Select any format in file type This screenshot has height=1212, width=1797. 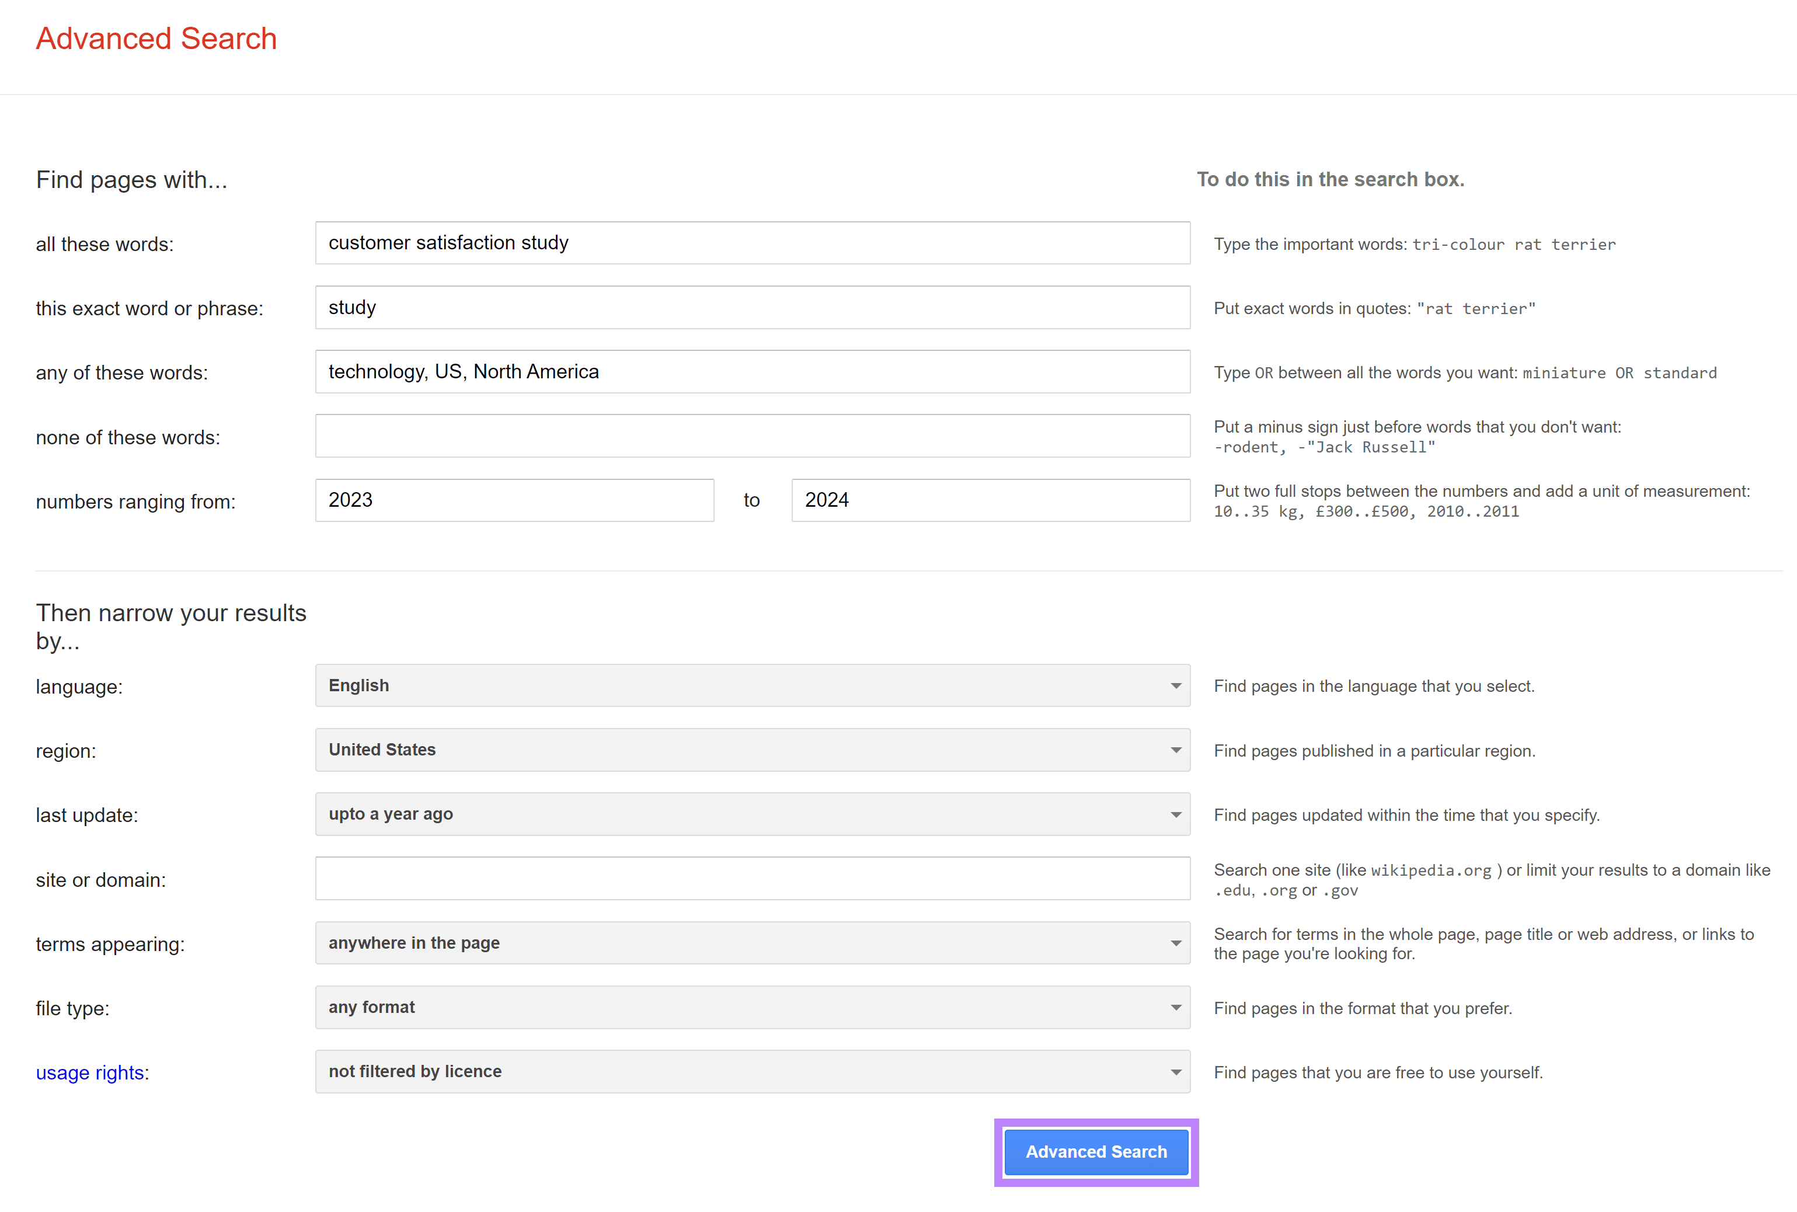tap(750, 1006)
